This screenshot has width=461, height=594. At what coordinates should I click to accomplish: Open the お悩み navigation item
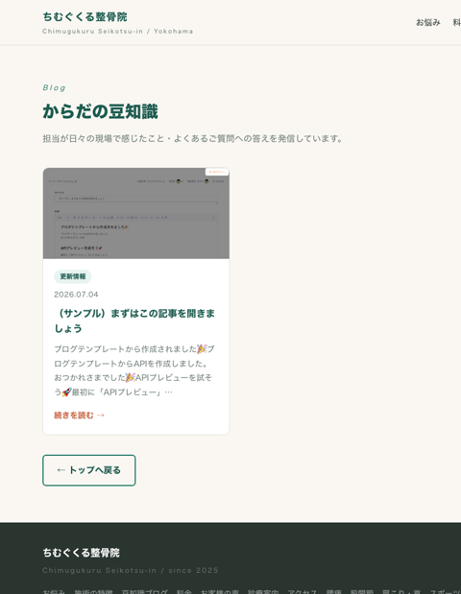tap(428, 22)
